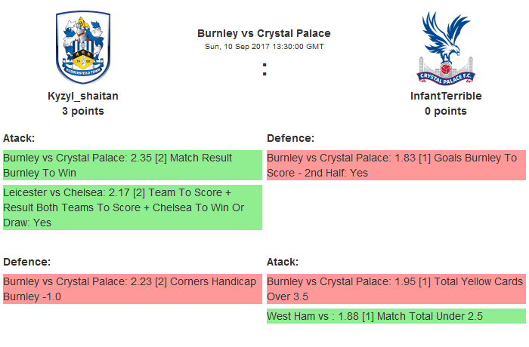Open the Kyzyl_shaitan player name
The height and width of the screenshot is (347, 529).
[83, 96]
